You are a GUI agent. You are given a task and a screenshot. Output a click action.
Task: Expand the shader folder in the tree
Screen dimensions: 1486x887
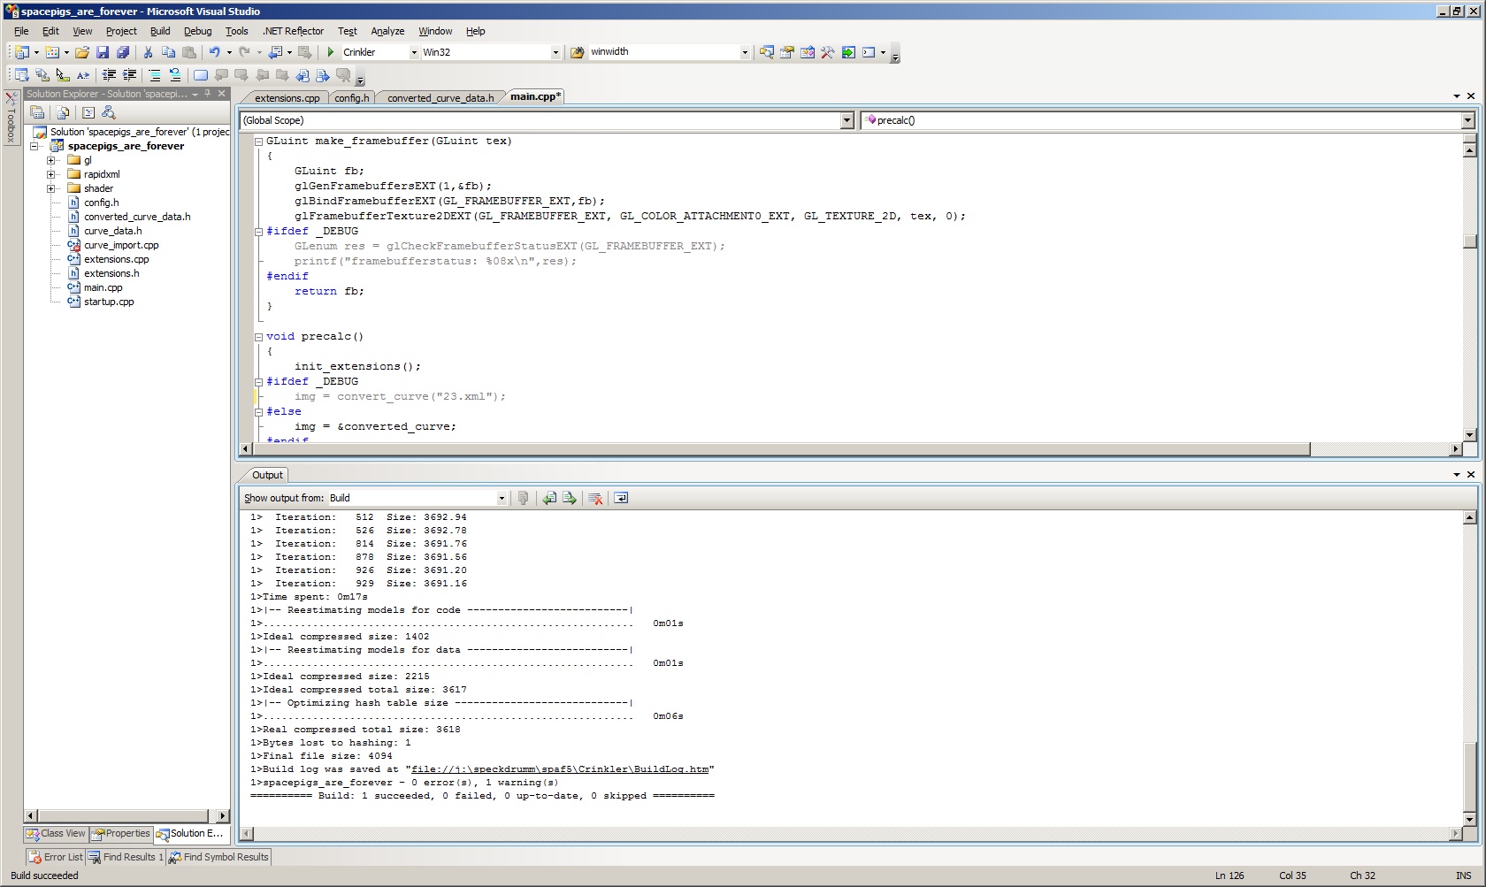pyautogui.click(x=51, y=188)
